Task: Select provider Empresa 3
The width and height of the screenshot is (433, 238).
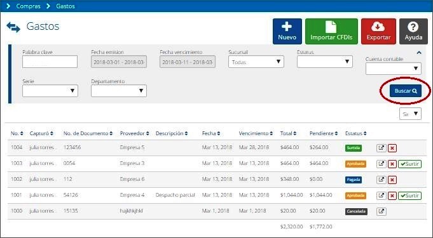Action: click(x=132, y=163)
